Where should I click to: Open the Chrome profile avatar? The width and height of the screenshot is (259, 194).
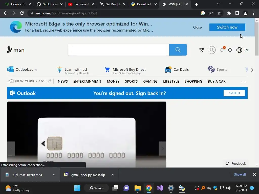[x=245, y=13]
